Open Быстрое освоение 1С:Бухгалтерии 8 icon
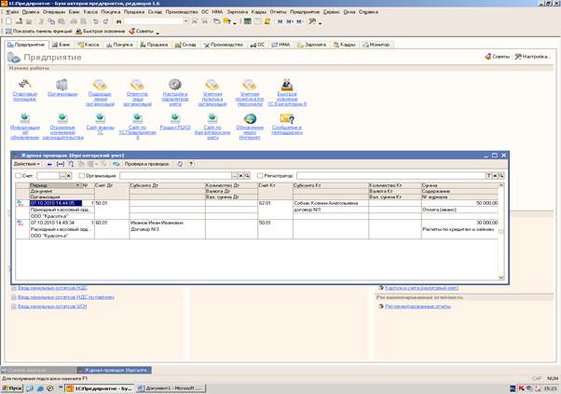Viewport: 561px width, 394px height. click(287, 85)
